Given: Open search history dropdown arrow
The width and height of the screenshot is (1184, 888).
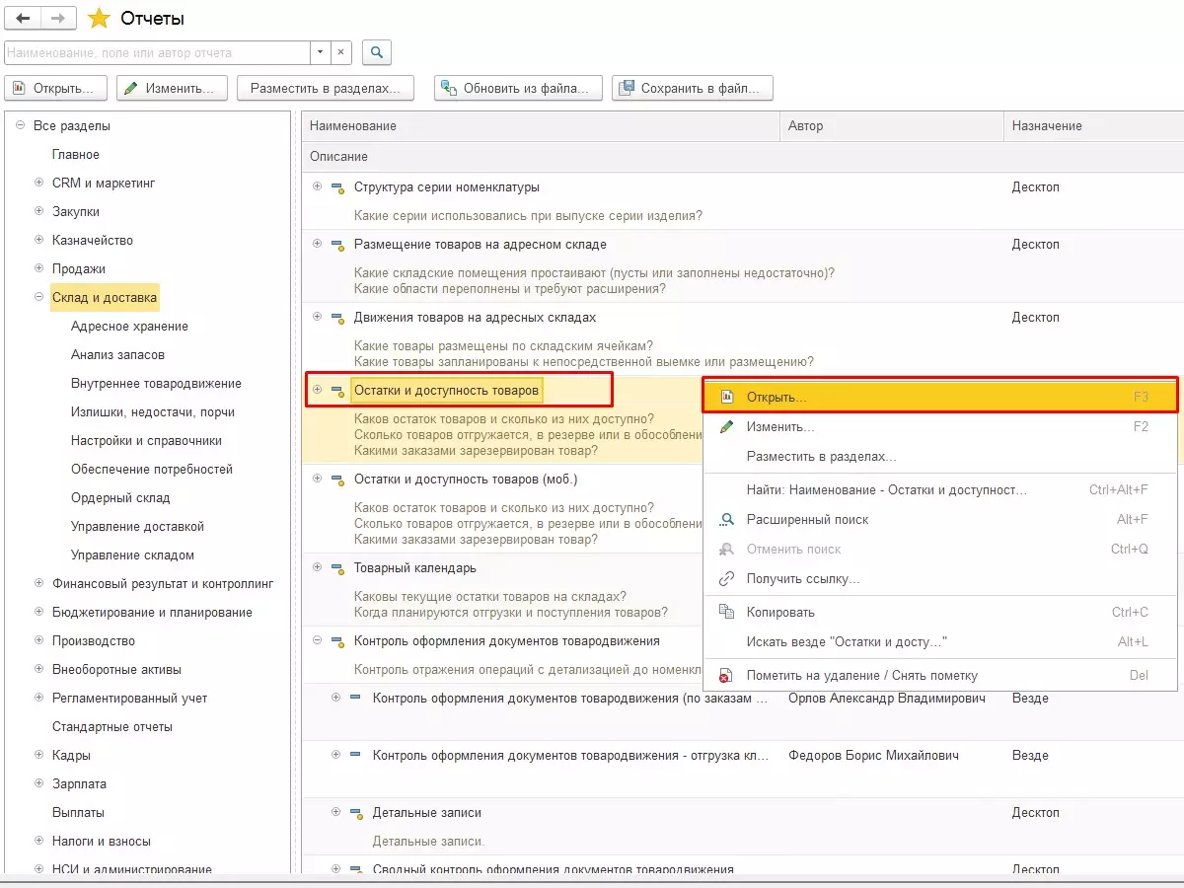Looking at the screenshot, I should (321, 52).
